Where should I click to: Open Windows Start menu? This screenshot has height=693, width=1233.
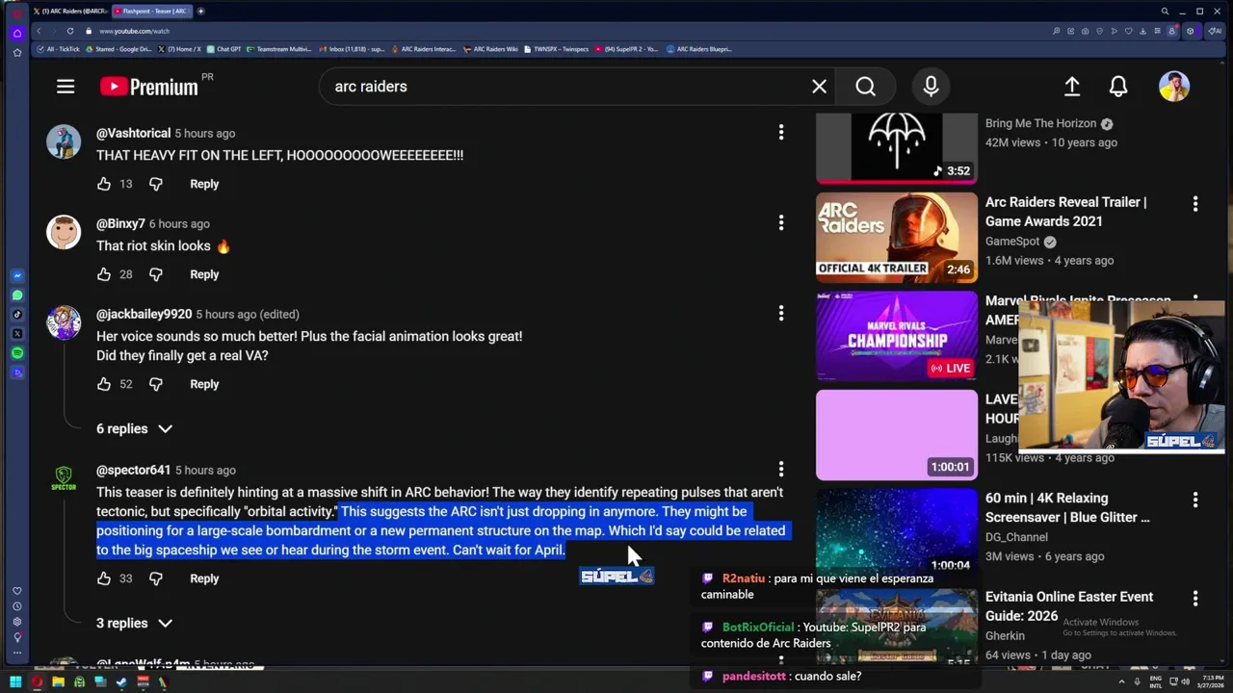click(15, 682)
